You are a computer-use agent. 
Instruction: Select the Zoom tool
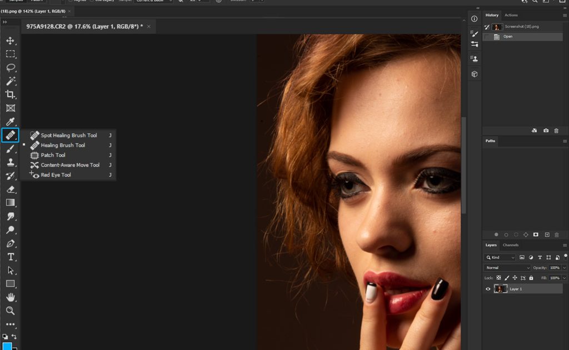point(10,311)
